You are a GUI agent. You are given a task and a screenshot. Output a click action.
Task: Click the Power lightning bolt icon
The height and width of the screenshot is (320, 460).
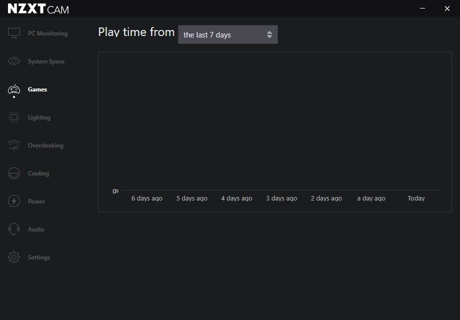click(x=14, y=201)
